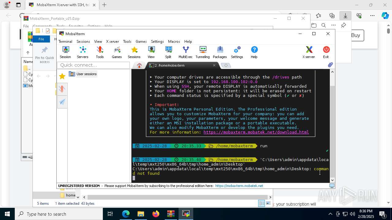Screen dimensions: 392x220
Task: Open the Macros menu
Action: click(174, 42)
